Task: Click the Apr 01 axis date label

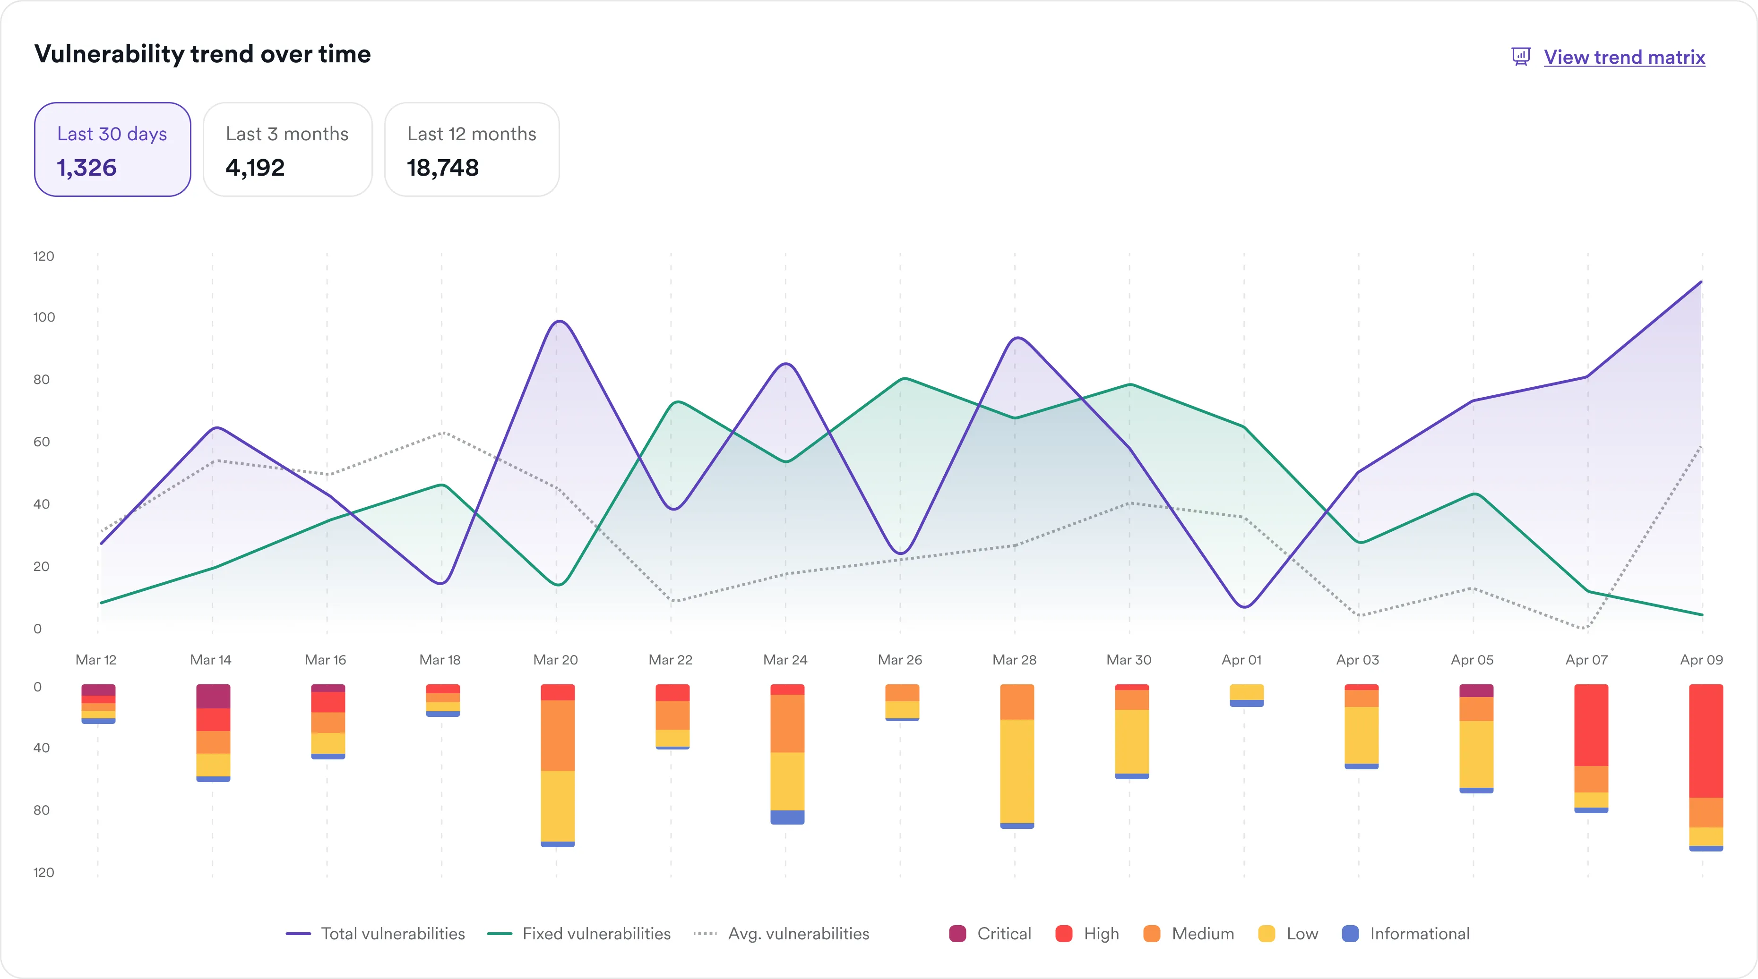Action: [x=1241, y=660]
